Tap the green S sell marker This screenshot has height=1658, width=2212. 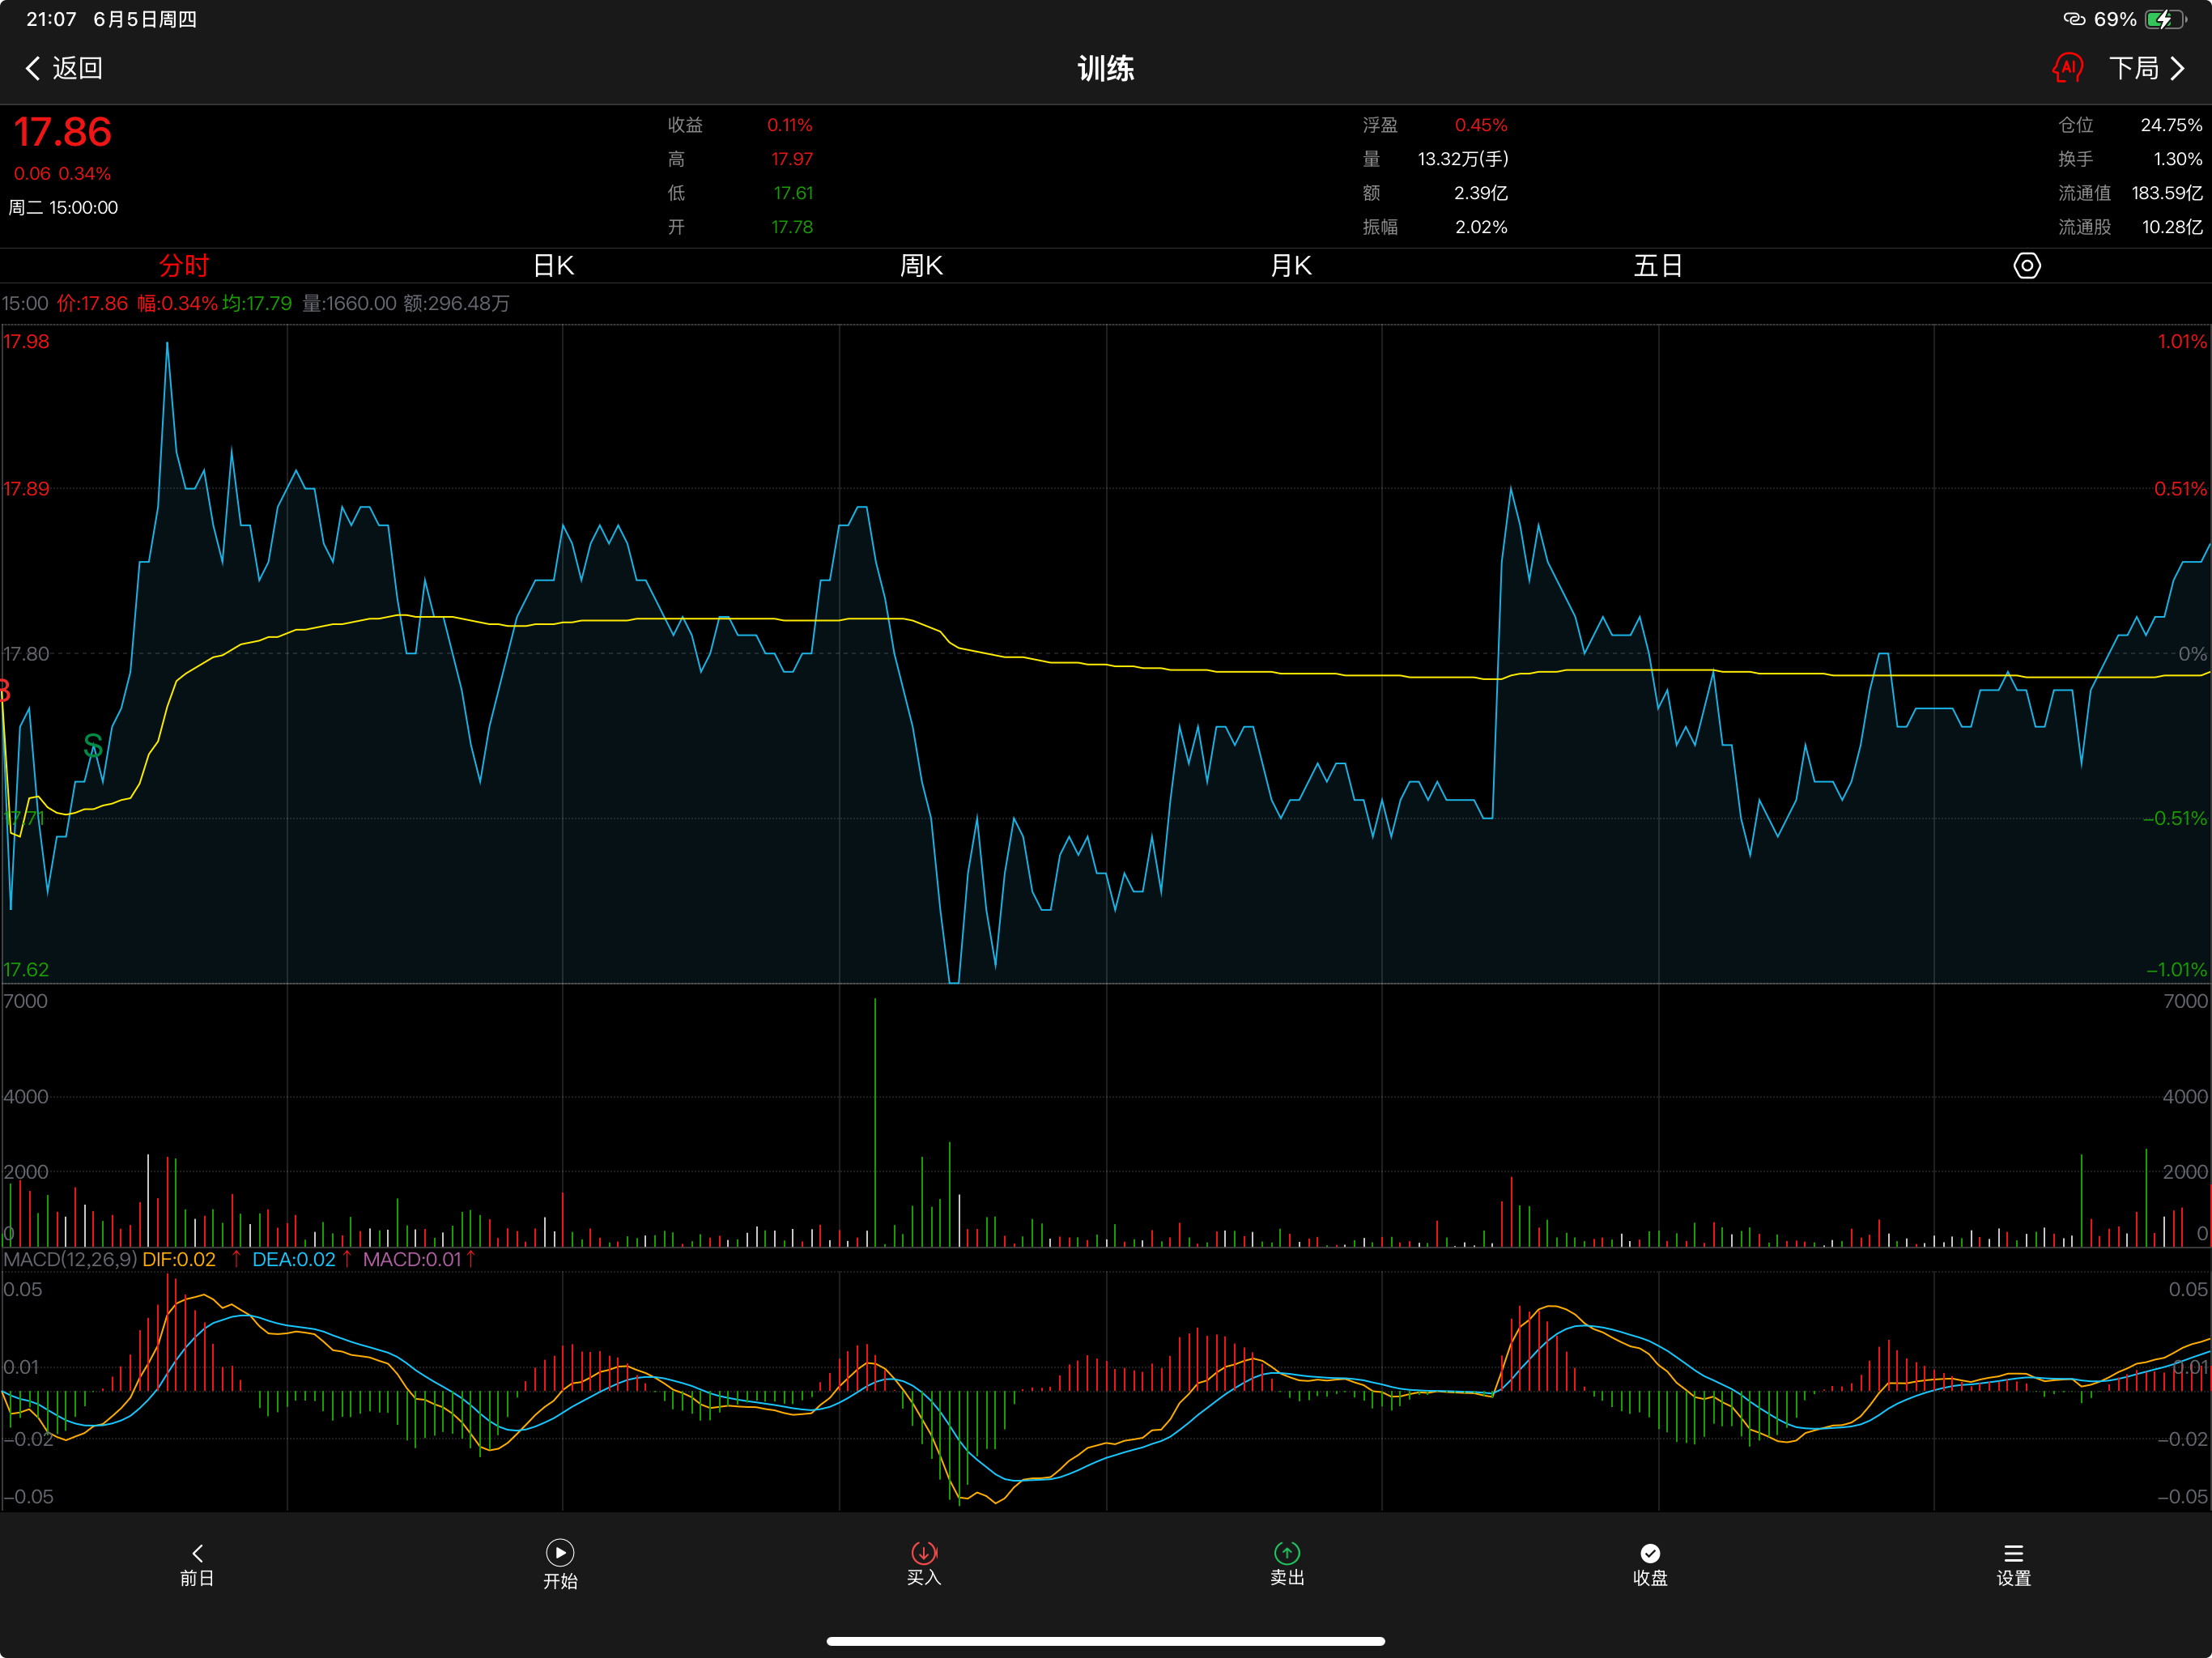93,745
